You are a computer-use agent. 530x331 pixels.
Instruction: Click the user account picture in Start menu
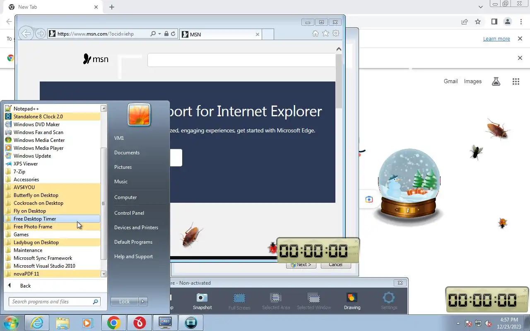pyautogui.click(x=139, y=115)
